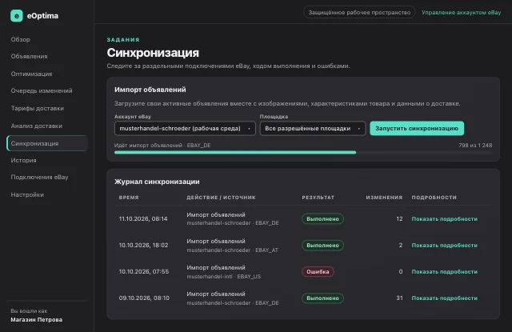This screenshot has width=512, height=332.
Task: Click the eOptima logo icon
Action: (x=16, y=16)
